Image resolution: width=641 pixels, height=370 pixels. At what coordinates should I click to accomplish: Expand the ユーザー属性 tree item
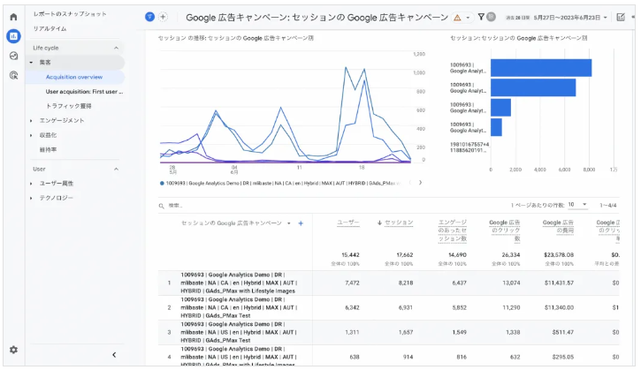coord(34,183)
